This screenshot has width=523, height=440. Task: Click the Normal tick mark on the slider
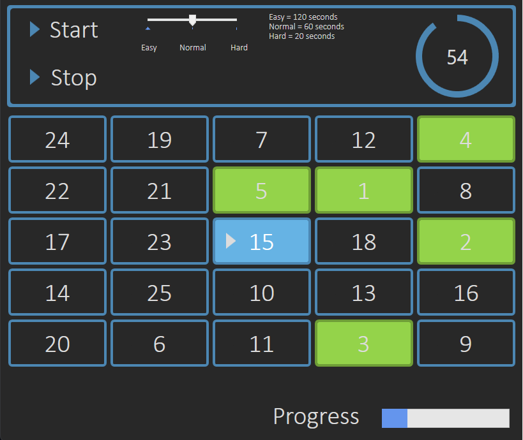click(193, 28)
